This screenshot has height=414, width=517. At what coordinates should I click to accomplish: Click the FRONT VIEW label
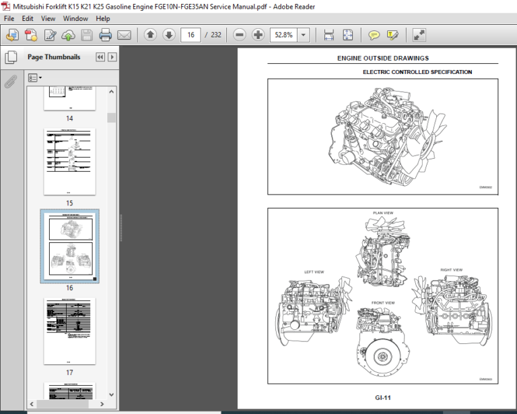[383, 302]
